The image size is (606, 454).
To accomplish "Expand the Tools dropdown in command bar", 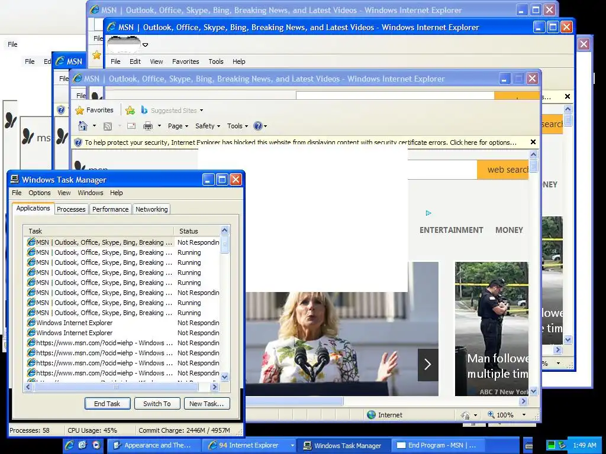I will 237,126.
